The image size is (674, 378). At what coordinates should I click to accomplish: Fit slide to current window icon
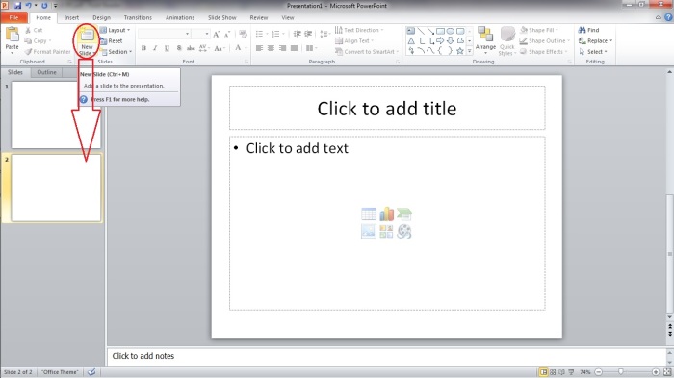667,372
